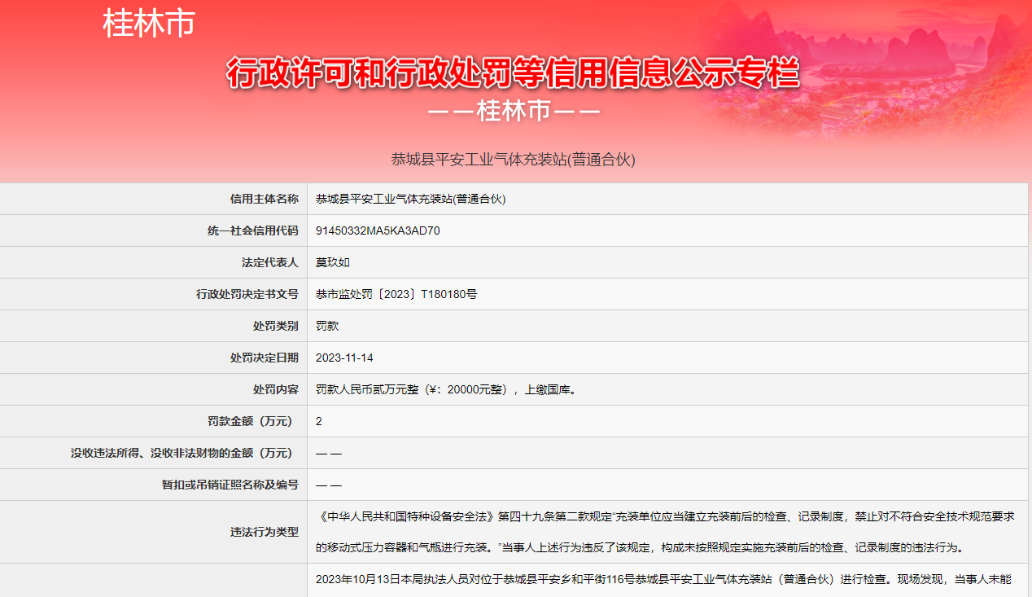Click the 处罚类别 value 罚款
This screenshot has height=597, width=1032.
pos(327,326)
